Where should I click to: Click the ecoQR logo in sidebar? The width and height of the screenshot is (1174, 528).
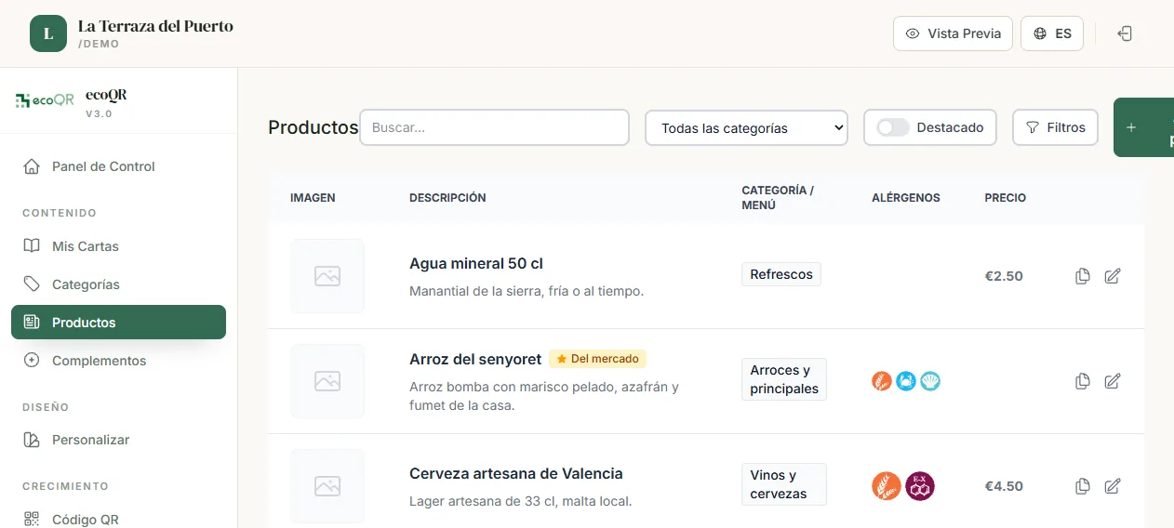click(x=44, y=100)
